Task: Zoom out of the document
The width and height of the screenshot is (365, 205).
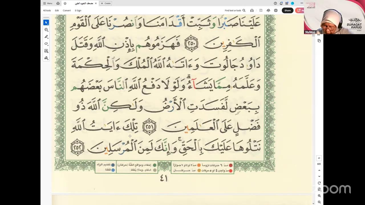Action: tap(319, 202)
